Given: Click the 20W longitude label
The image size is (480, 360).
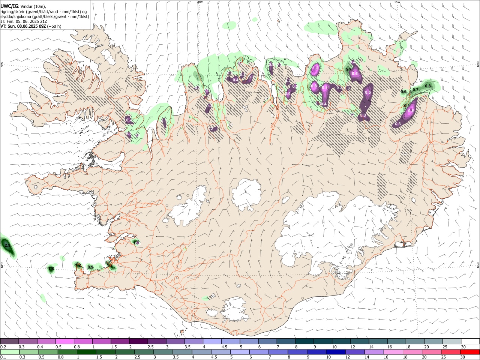Looking at the screenshot, I should click(x=199, y=2).
